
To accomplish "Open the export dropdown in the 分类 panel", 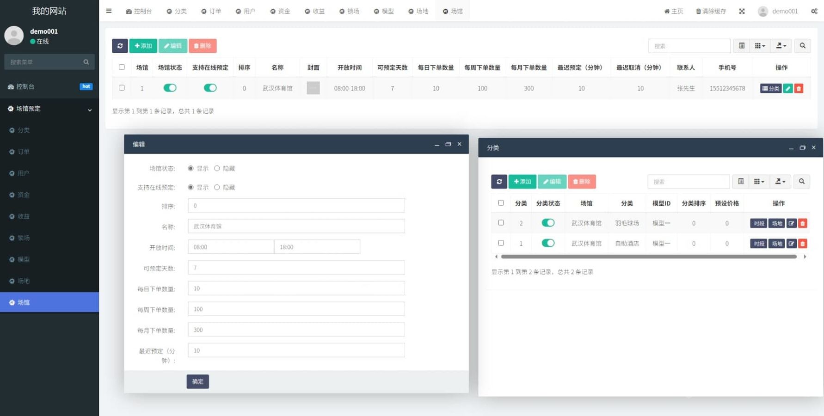I will pos(780,182).
